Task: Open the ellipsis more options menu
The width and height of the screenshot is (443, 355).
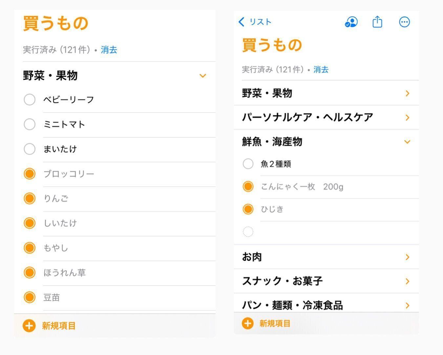Action: 404,22
